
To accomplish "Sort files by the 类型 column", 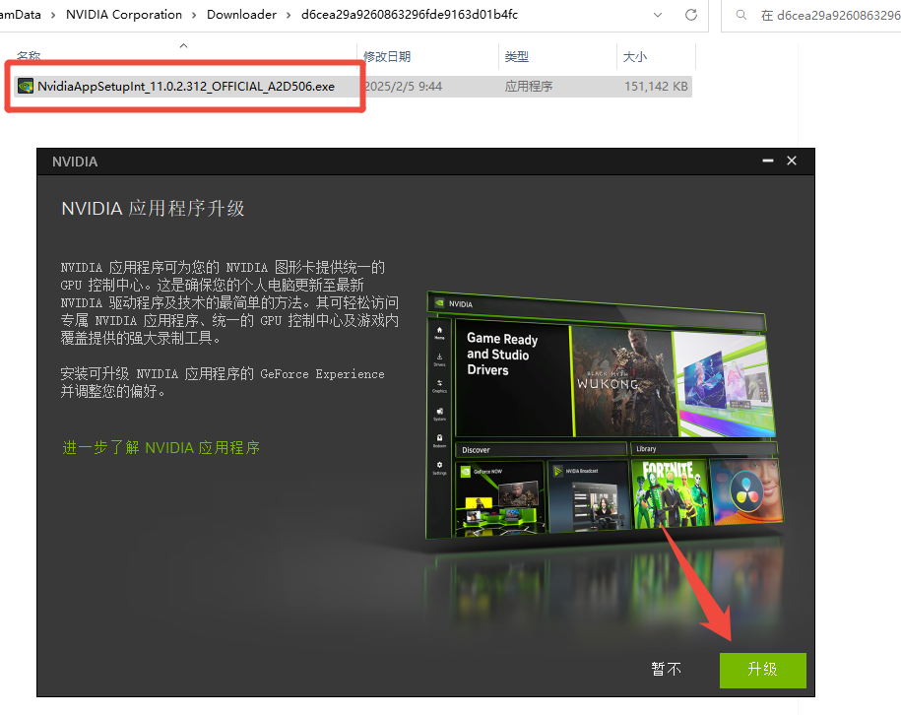I will (x=516, y=56).
